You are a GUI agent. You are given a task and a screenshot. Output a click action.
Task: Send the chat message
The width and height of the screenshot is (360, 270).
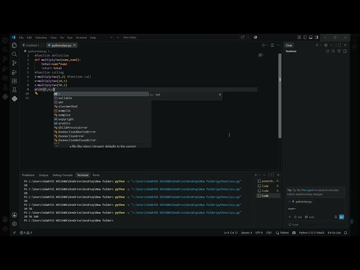tap(341, 217)
